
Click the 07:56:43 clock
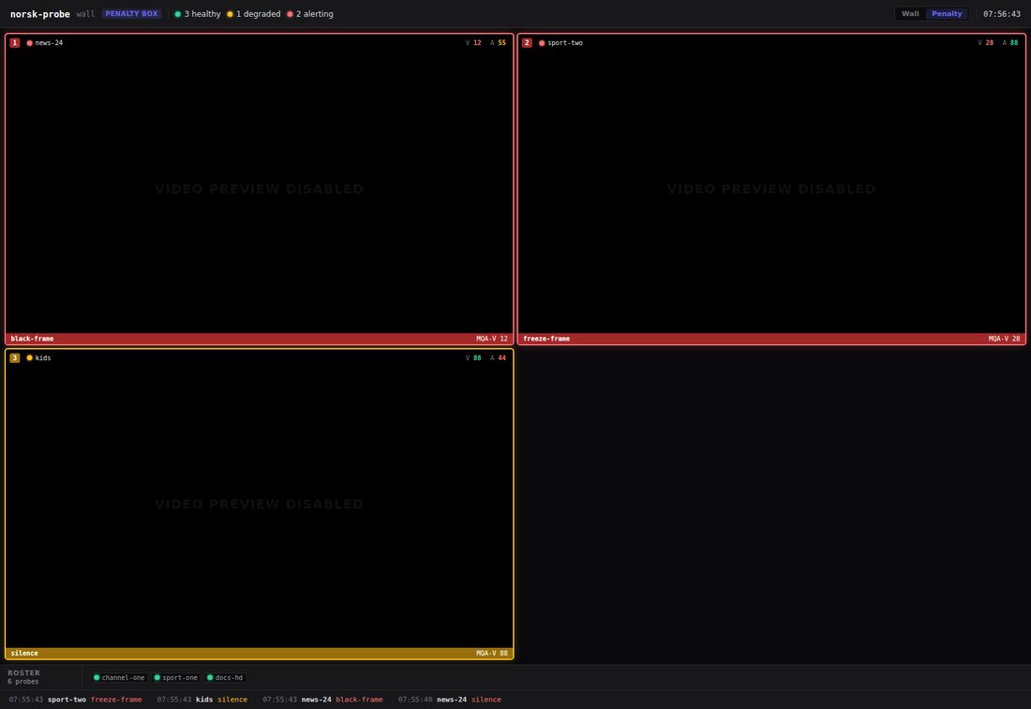click(x=1001, y=14)
